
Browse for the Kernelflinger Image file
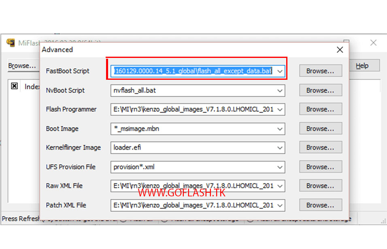320,147
